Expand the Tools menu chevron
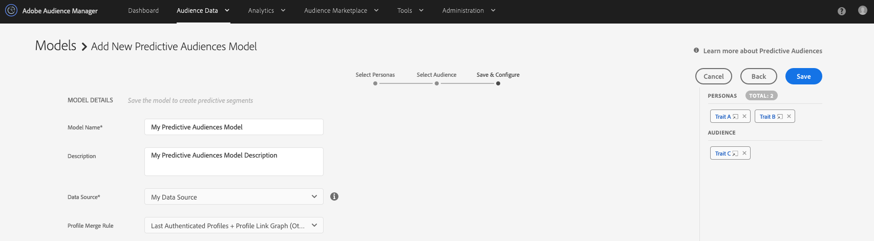The image size is (874, 241). pos(421,10)
